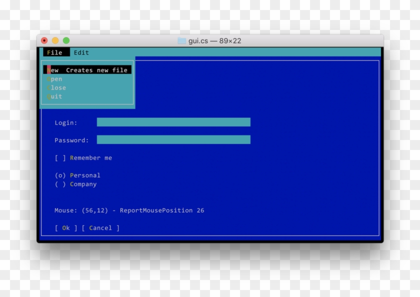This screenshot has width=420, height=297.
Task: Click the yellow minimize window button
Action: point(55,40)
